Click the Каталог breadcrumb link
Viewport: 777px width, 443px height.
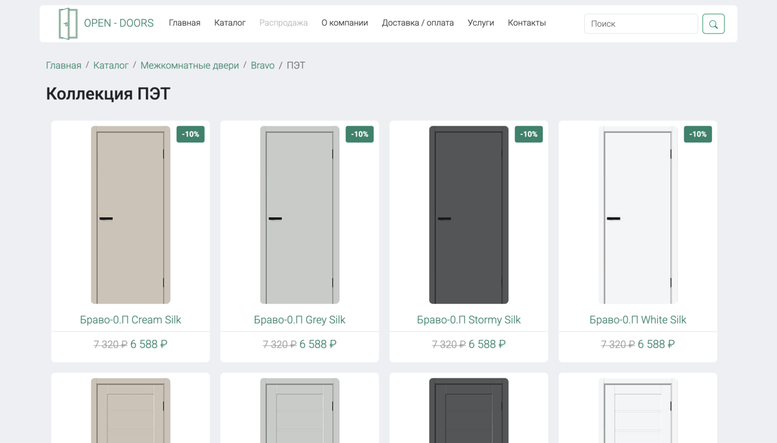pyautogui.click(x=111, y=65)
